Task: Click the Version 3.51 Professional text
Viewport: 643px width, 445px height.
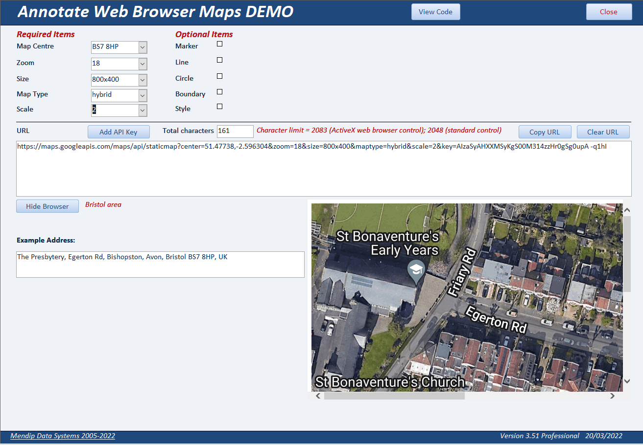Action: 540,436
